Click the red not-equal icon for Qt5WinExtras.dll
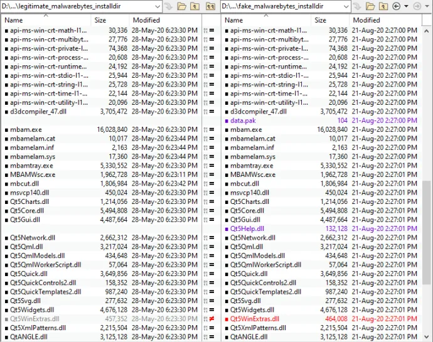The width and height of the screenshot is (433, 342). pyautogui.click(x=211, y=319)
